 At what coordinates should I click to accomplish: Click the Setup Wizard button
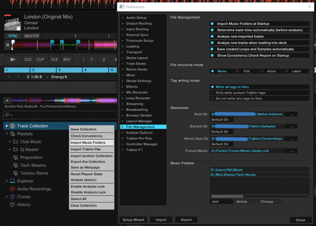[133, 220]
